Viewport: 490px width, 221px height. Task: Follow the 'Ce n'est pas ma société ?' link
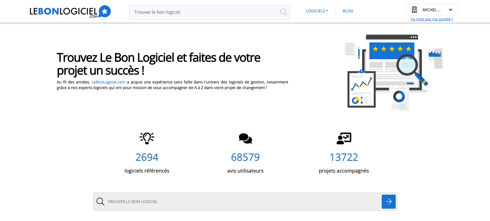(432, 19)
